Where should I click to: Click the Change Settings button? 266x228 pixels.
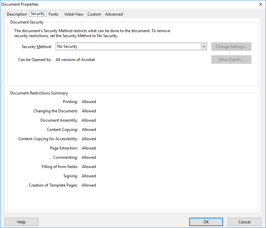click(231, 46)
